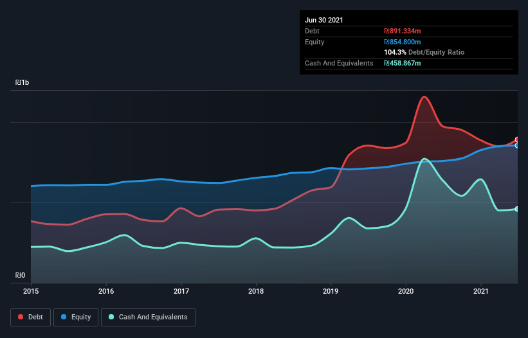Click the Equity label in tooltip
Viewport: 528px width, 338px height.
tap(314, 42)
